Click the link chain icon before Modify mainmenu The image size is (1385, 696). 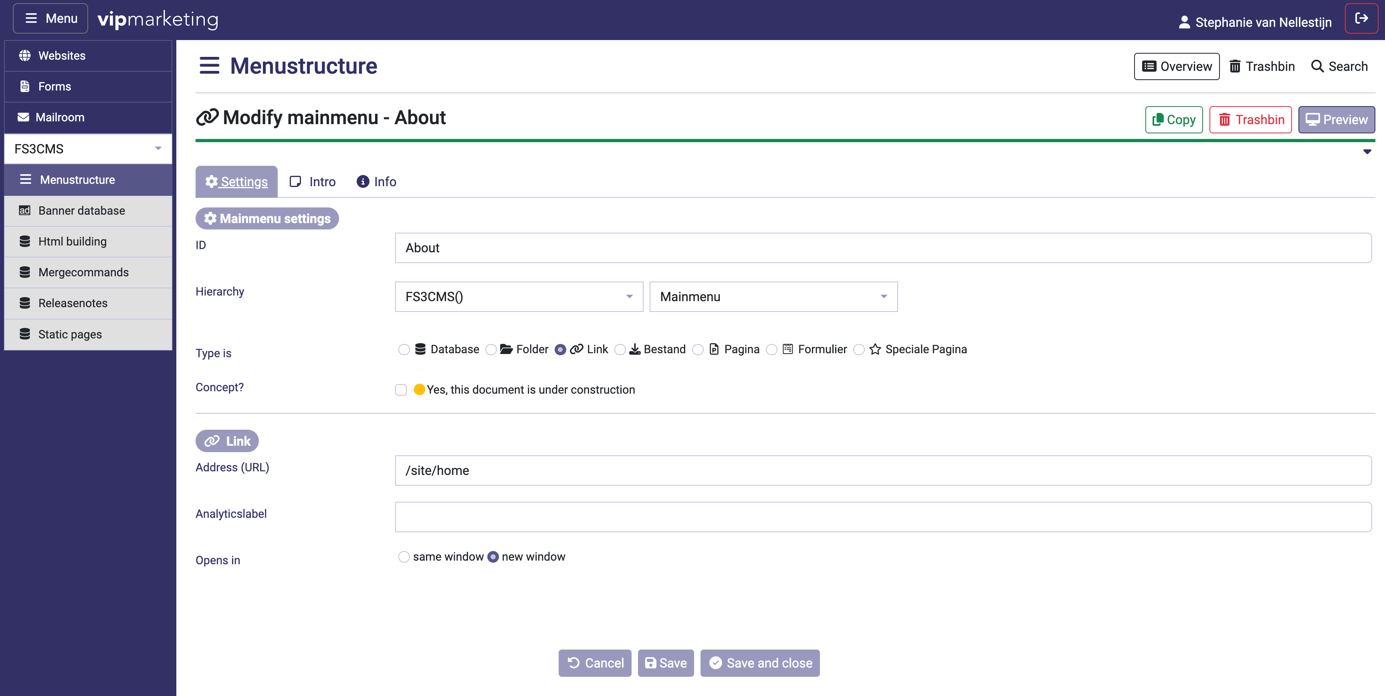point(207,117)
